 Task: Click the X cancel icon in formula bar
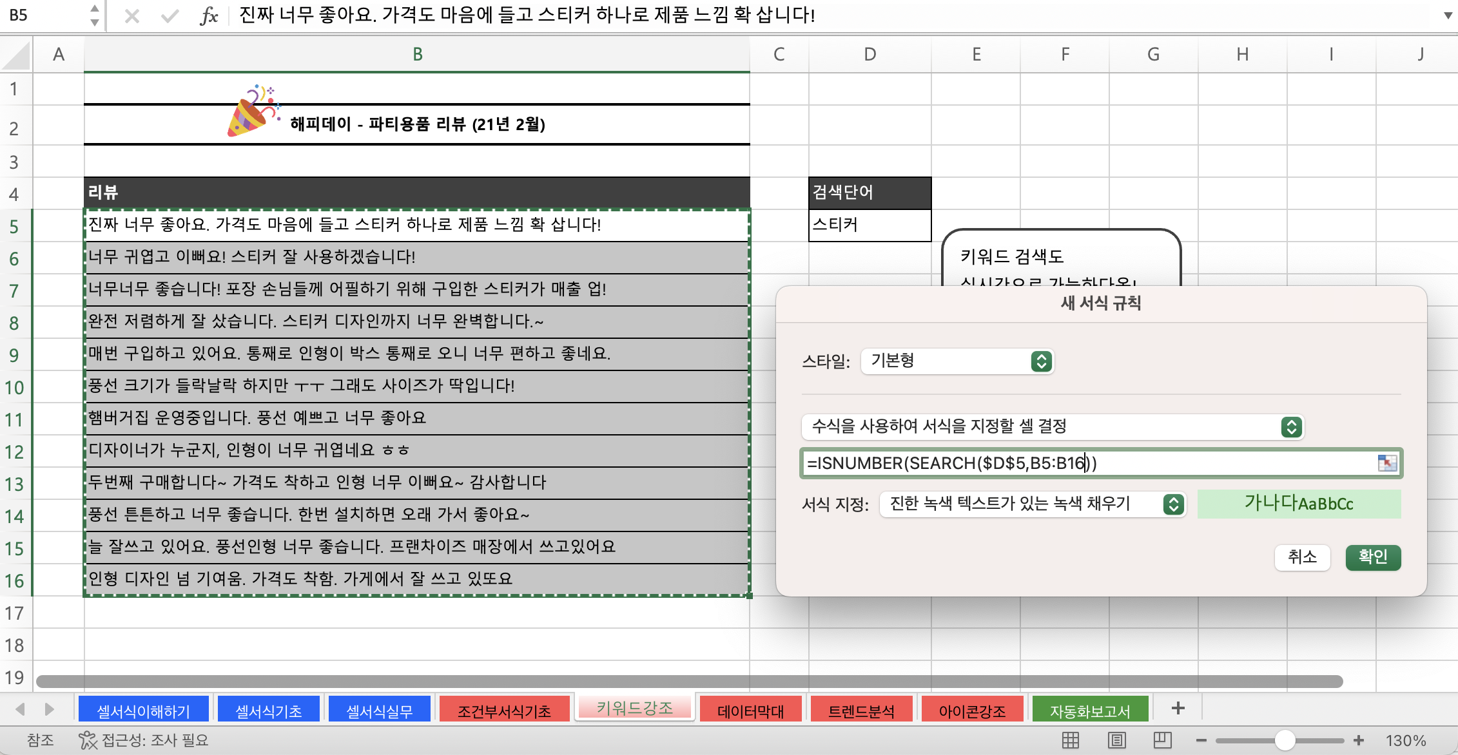132,17
